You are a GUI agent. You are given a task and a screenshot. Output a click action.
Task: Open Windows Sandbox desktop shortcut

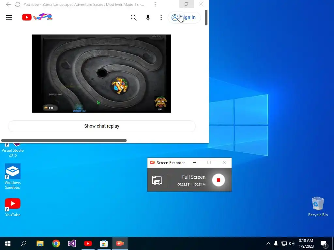pos(13,176)
